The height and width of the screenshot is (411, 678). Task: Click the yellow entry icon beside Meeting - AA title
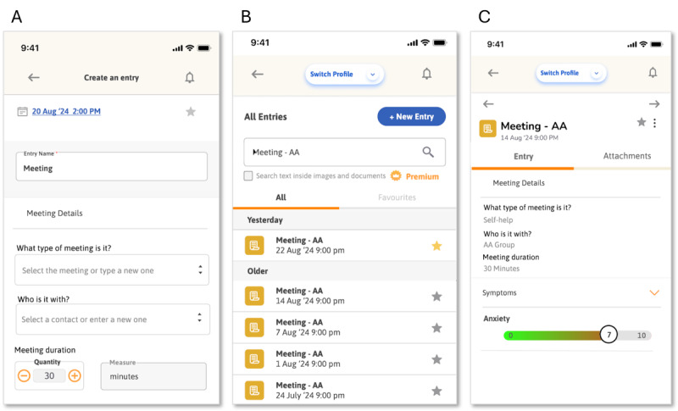click(x=488, y=129)
